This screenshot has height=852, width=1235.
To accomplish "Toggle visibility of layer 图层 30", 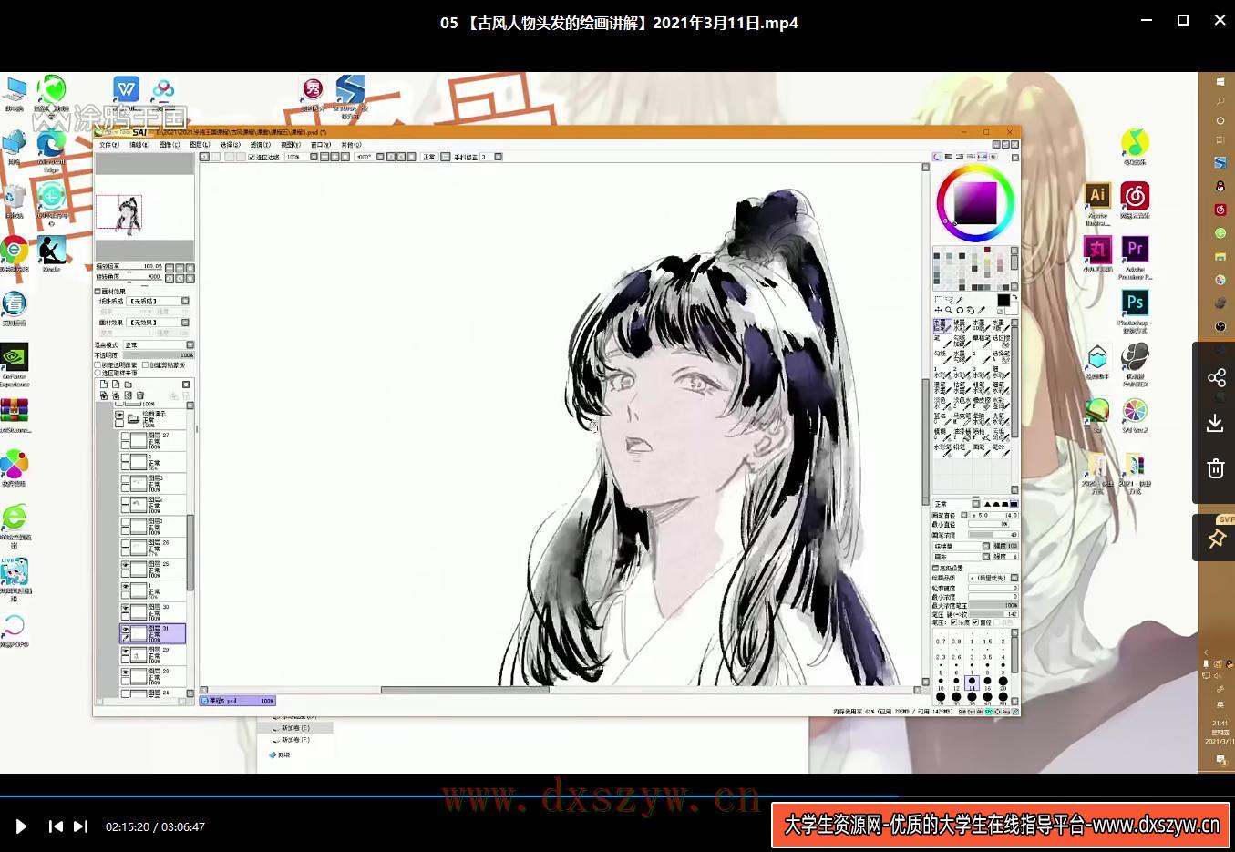I will coord(125,607).
